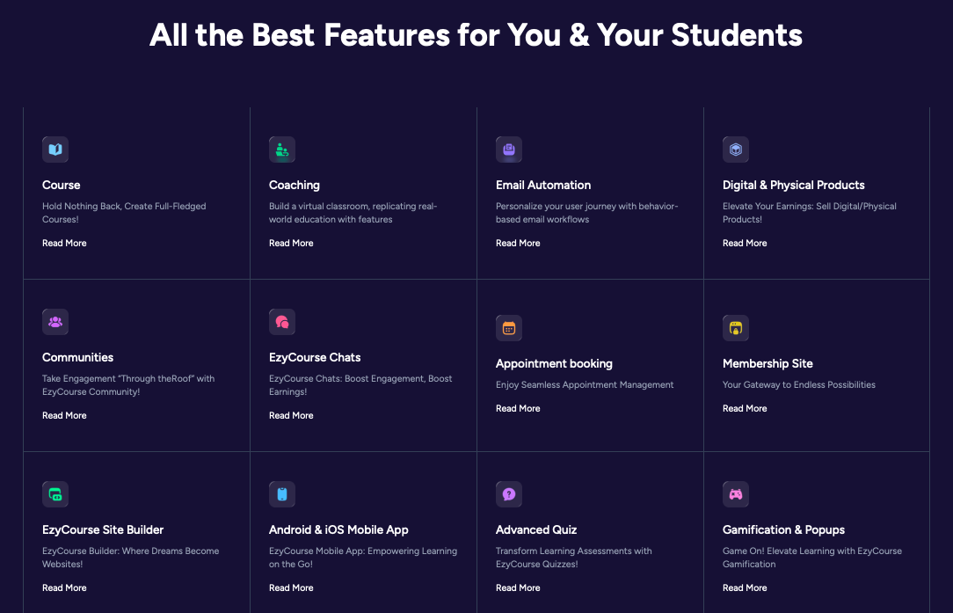This screenshot has width=953, height=613.
Task: Select the Email Automation icon
Action: pyautogui.click(x=509, y=150)
